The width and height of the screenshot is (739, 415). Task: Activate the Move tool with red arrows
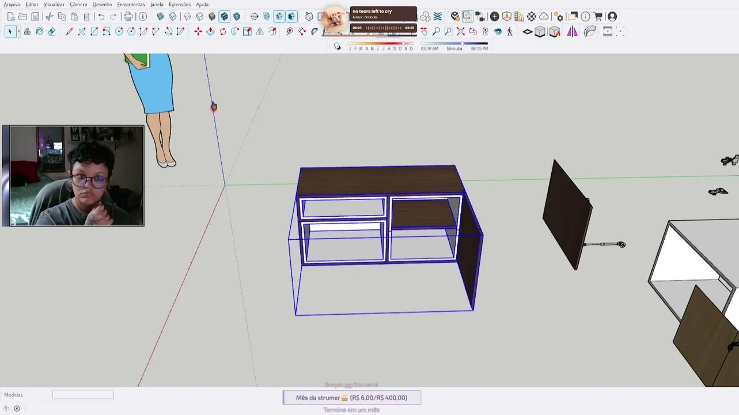point(198,32)
